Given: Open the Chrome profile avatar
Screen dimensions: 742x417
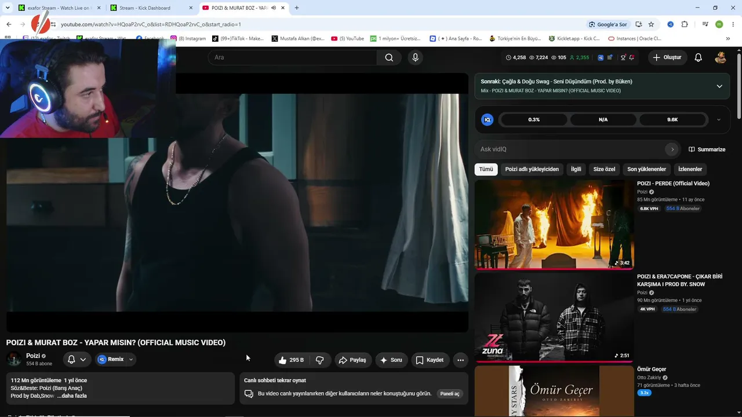Looking at the screenshot, I should click(719, 24).
